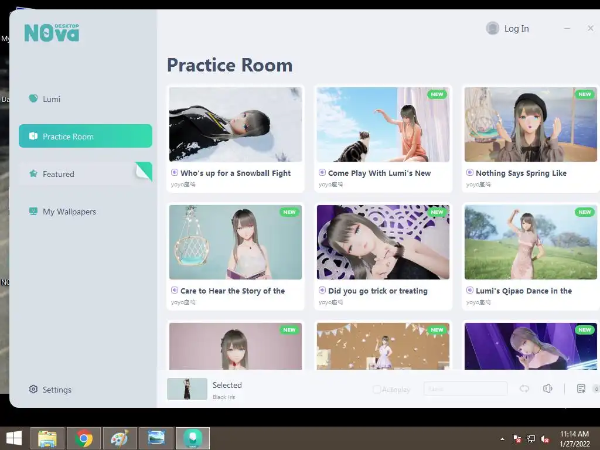Click the NEW badge on the cat wallpaper
The image size is (600, 450).
pos(437,94)
